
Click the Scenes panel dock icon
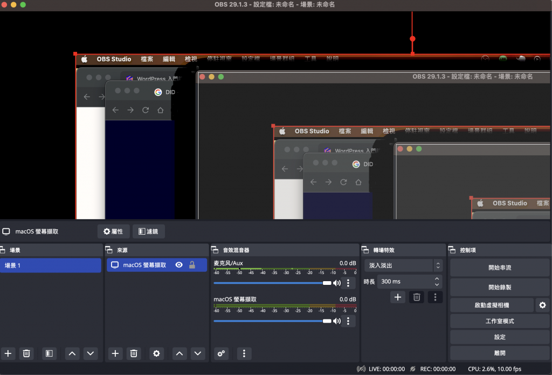(x=2, y=250)
